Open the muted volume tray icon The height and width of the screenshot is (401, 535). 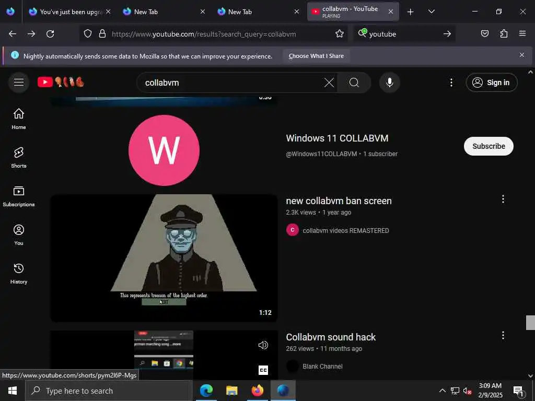(467, 391)
